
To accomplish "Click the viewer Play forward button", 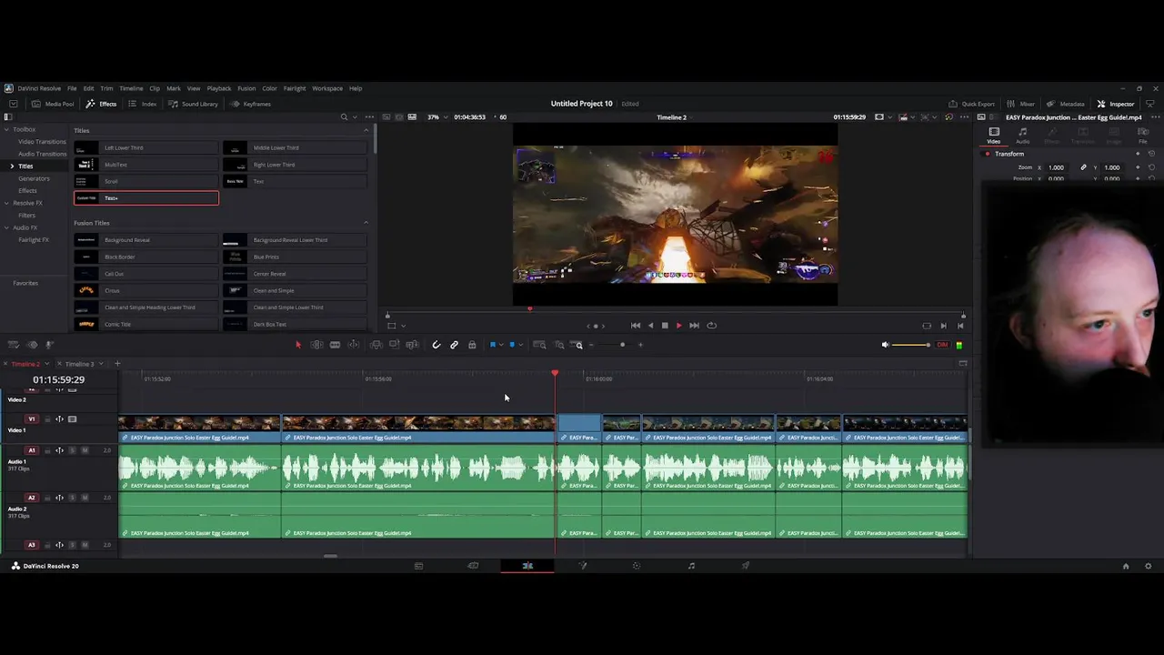I will click(678, 326).
